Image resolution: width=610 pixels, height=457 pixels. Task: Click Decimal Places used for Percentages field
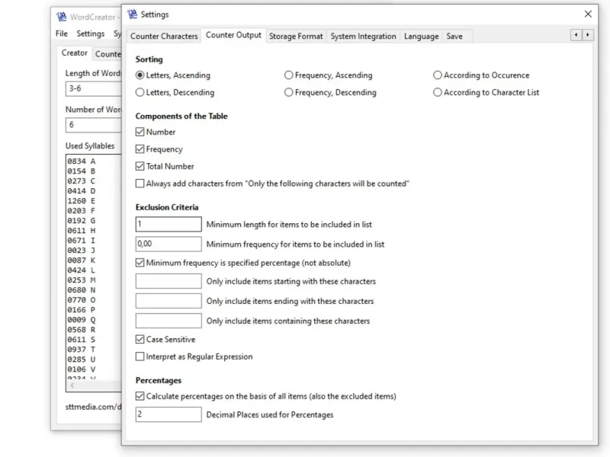(169, 414)
